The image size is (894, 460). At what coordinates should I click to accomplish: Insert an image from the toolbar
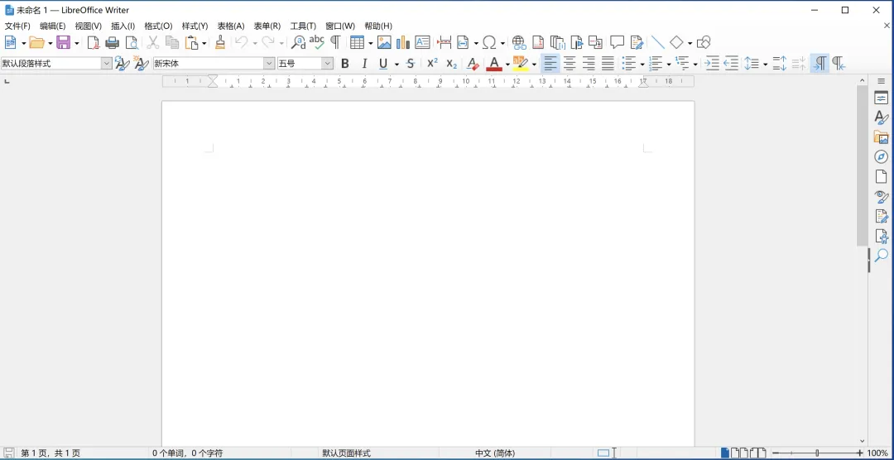point(384,42)
